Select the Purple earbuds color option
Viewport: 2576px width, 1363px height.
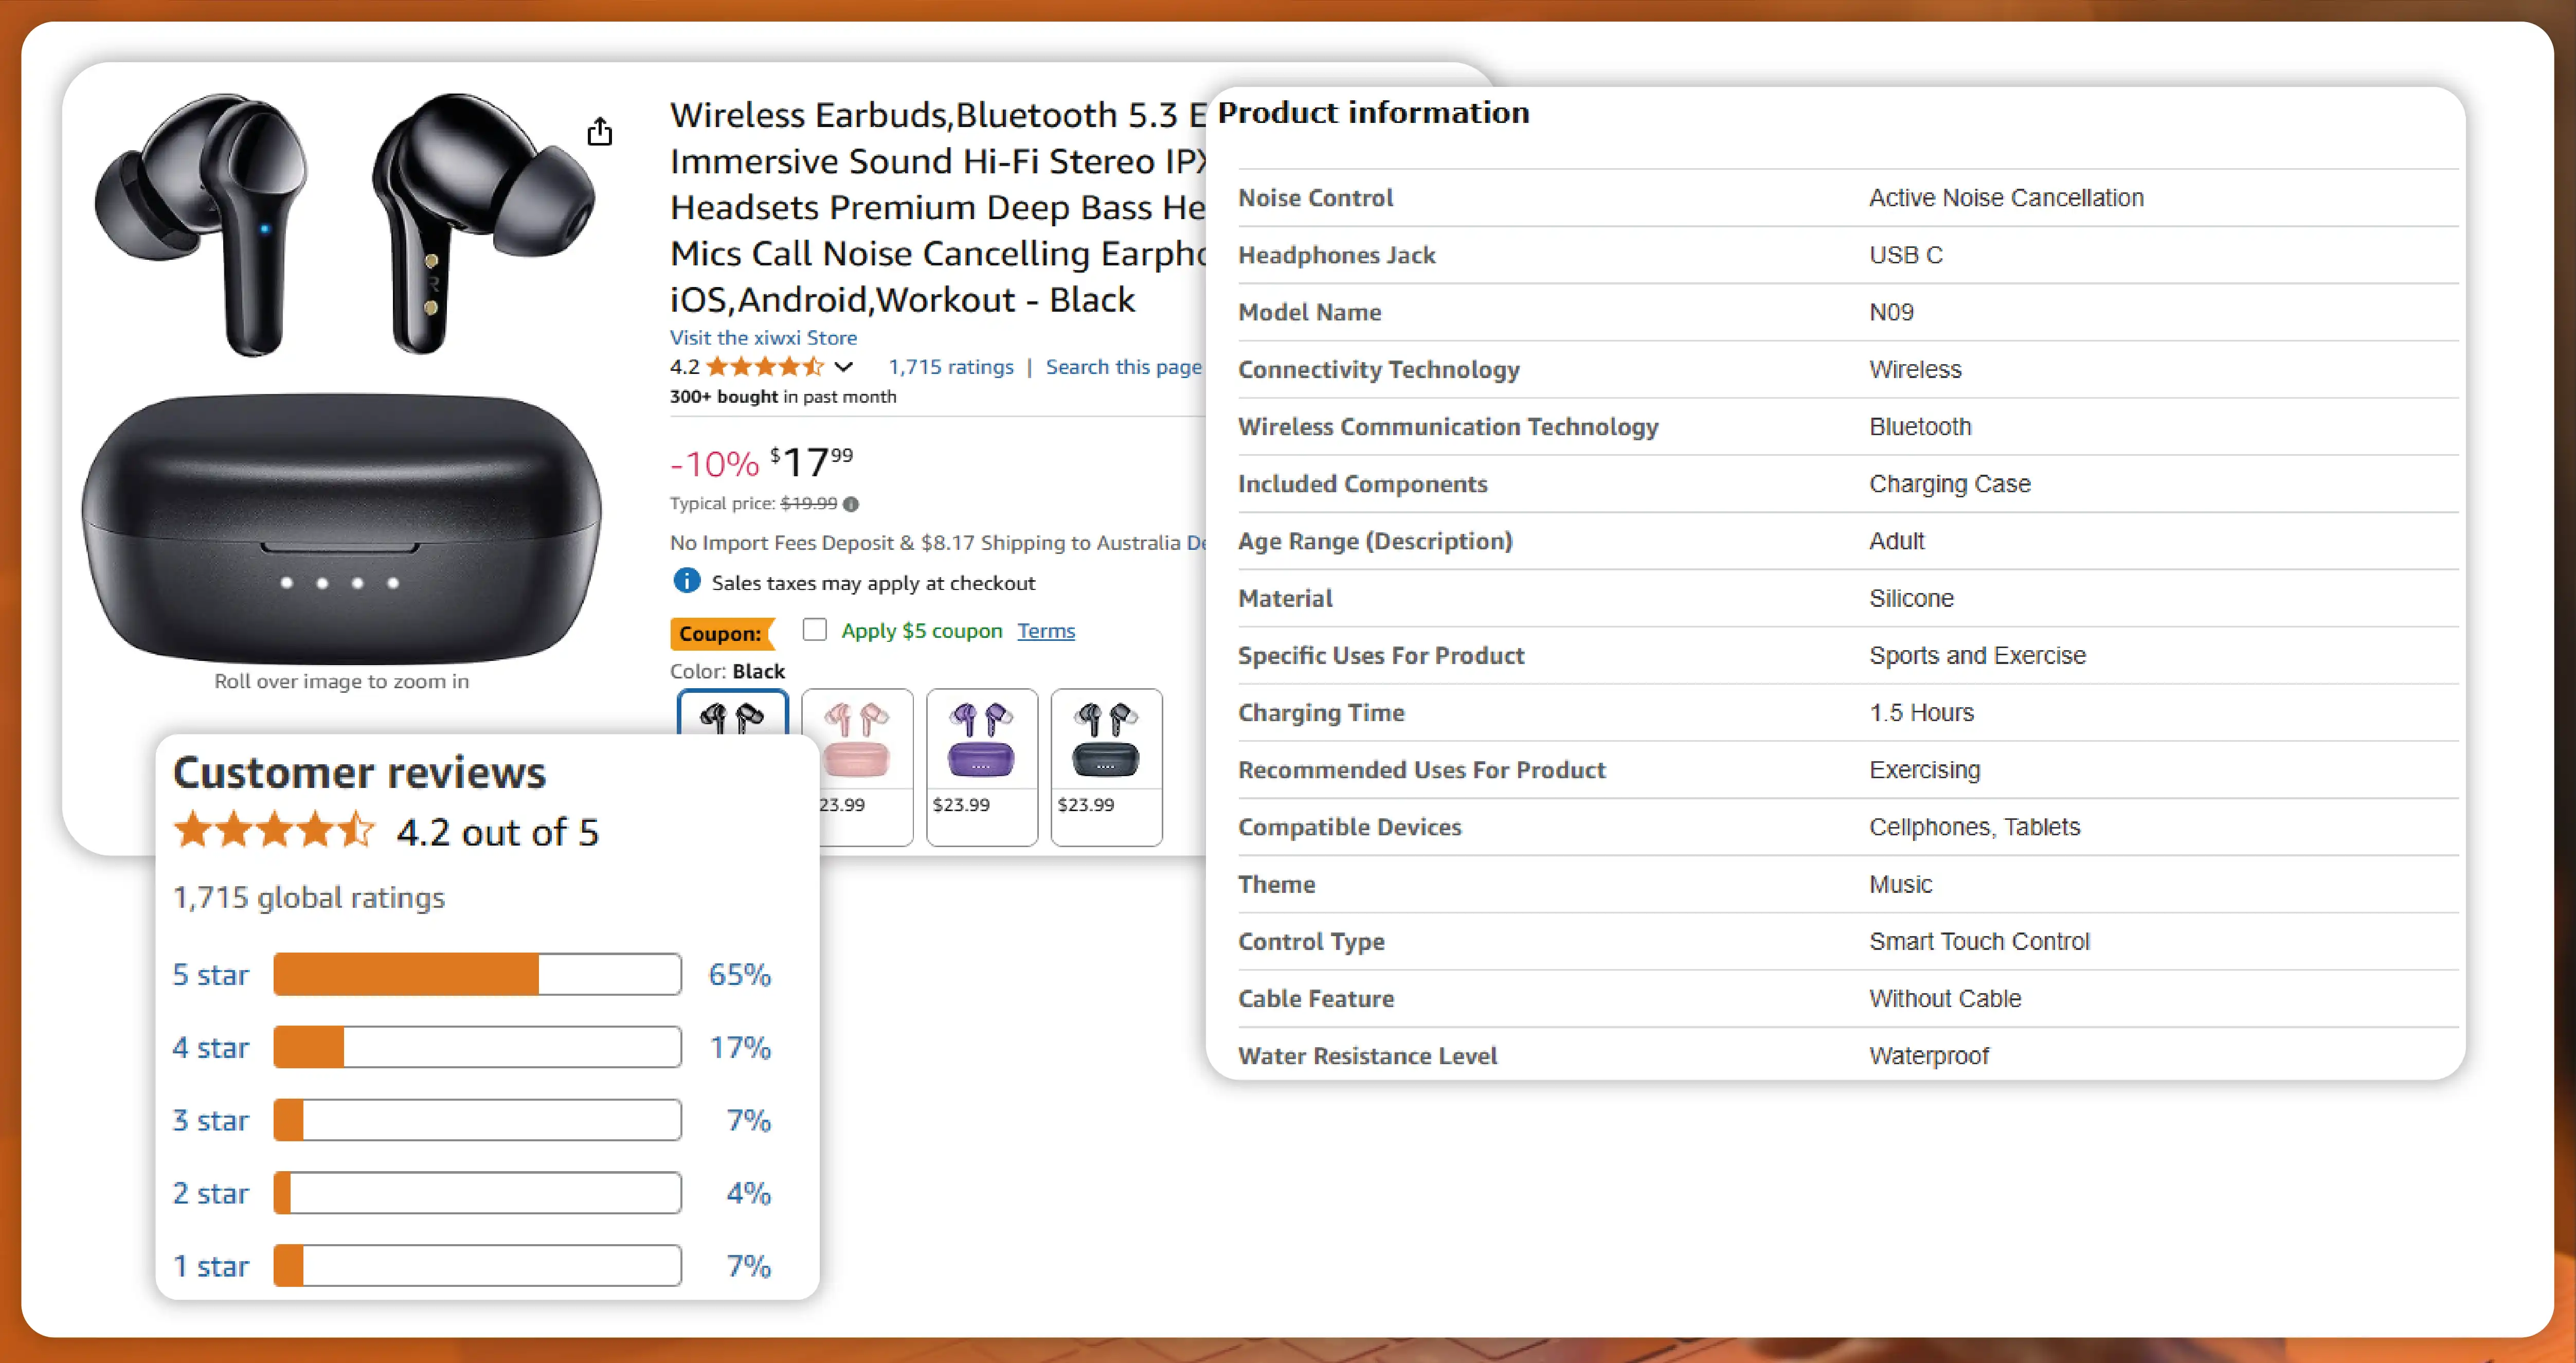tap(982, 766)
